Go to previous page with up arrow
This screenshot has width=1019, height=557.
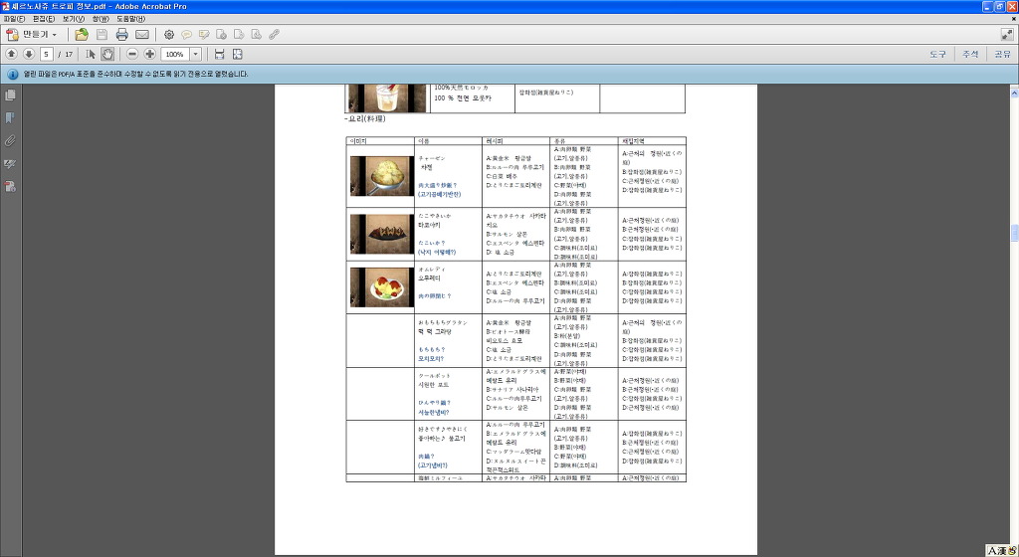11,54
